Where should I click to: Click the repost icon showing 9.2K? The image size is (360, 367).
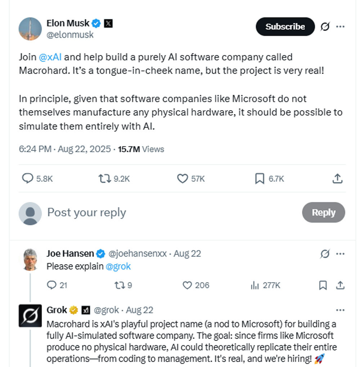[105, 178]
